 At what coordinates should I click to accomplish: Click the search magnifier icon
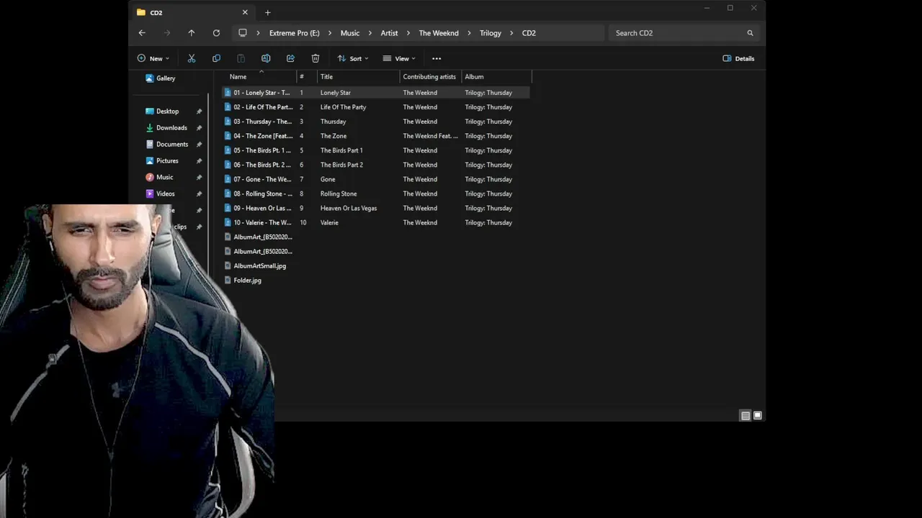[750, 33]
